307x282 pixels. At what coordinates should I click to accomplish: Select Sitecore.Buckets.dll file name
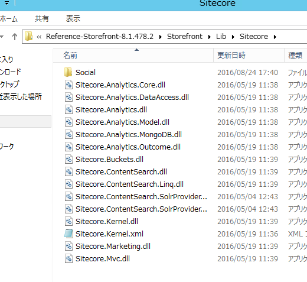click(109, 160)
